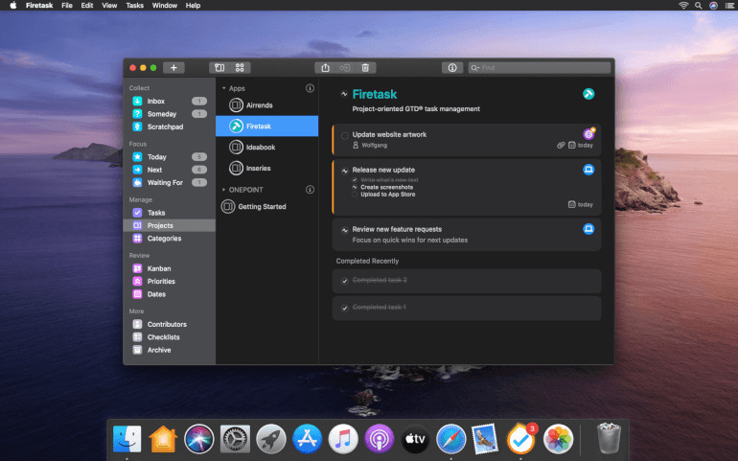Open Contributors under More
The image size is (738, 461).
tap(169, 324)
